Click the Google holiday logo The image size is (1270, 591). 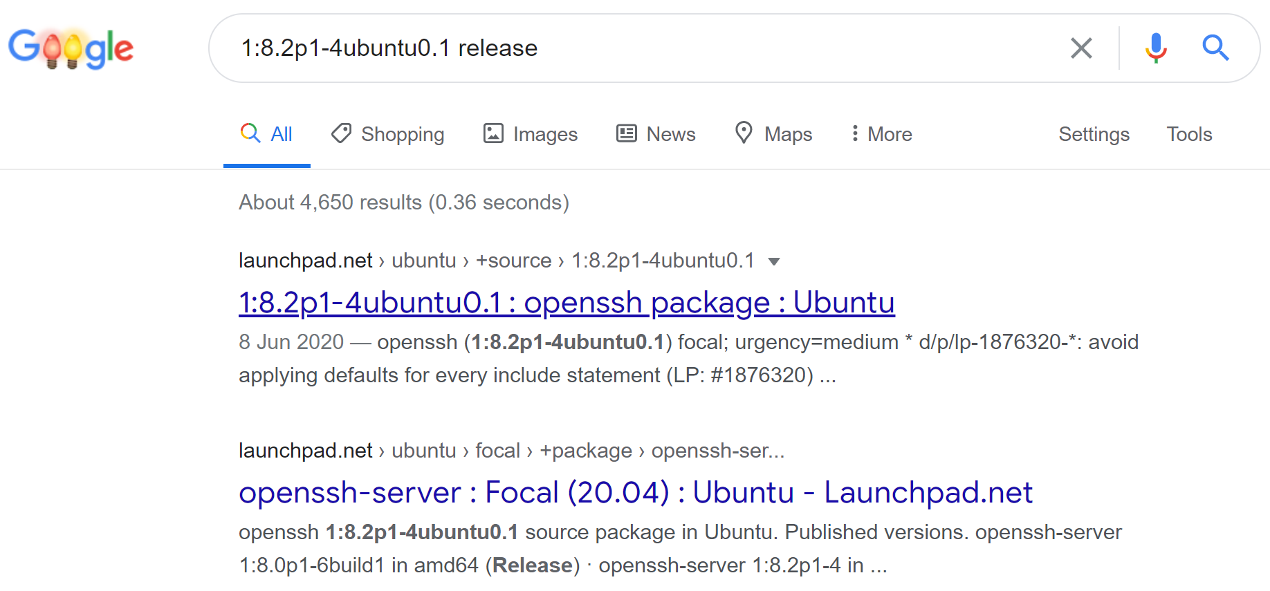(71, 48)
